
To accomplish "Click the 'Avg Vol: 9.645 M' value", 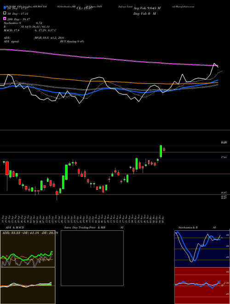I will click(147, 8).
